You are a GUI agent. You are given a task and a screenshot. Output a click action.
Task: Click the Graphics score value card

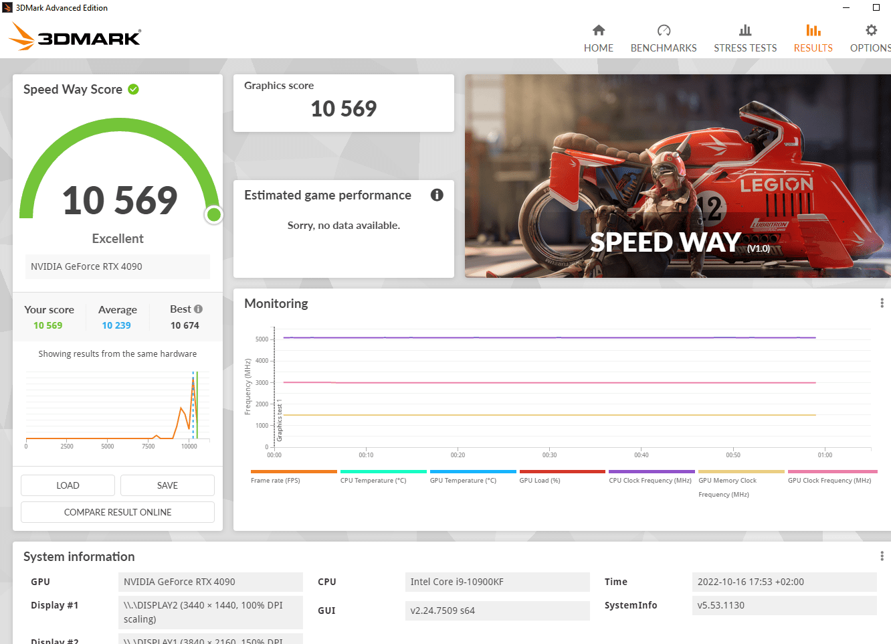(344, 103)
